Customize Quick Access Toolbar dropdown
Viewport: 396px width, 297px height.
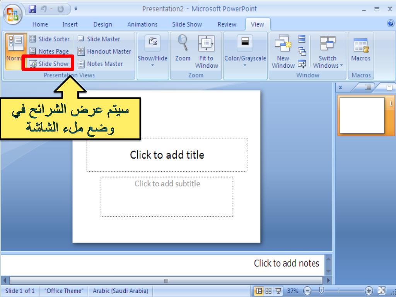76,9
